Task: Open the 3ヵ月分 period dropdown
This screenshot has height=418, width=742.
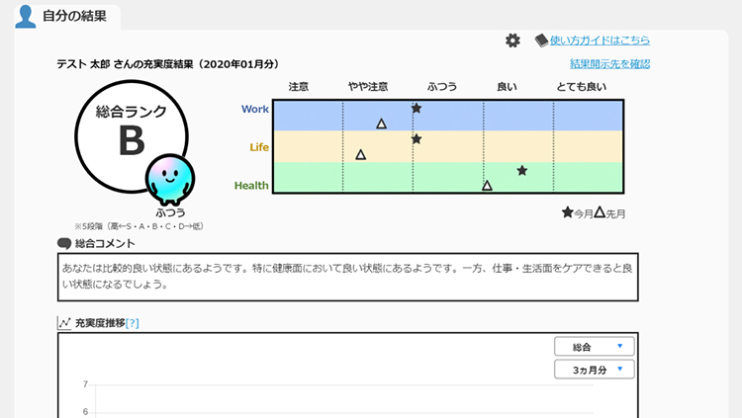Action: [x=594, y=370]
